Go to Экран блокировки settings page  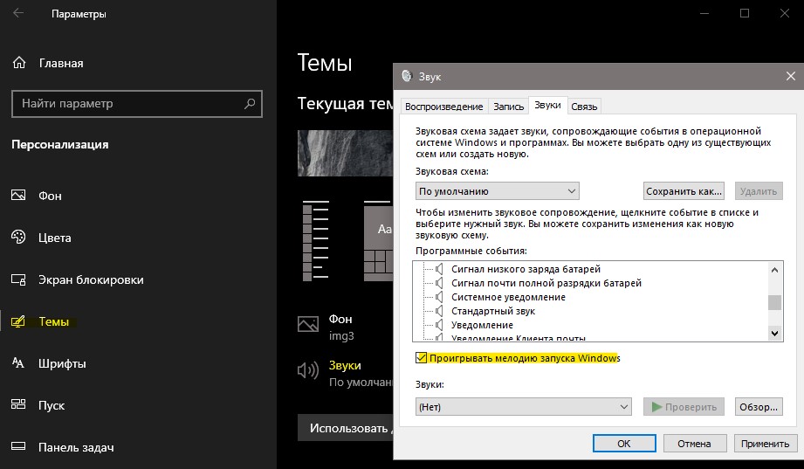pyautogui.click(x=92, y=279)
